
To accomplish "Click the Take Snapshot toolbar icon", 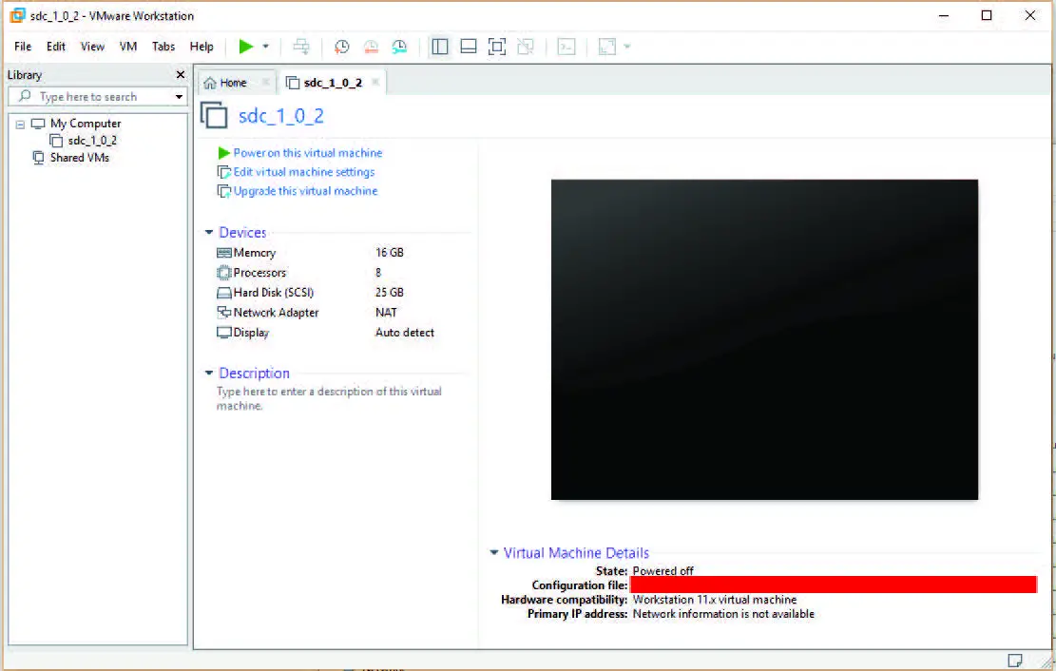I will tap(342, 47).
